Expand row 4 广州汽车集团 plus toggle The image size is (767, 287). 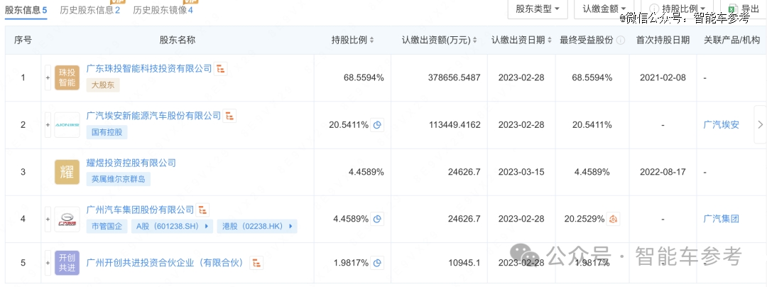click(48, 219)
